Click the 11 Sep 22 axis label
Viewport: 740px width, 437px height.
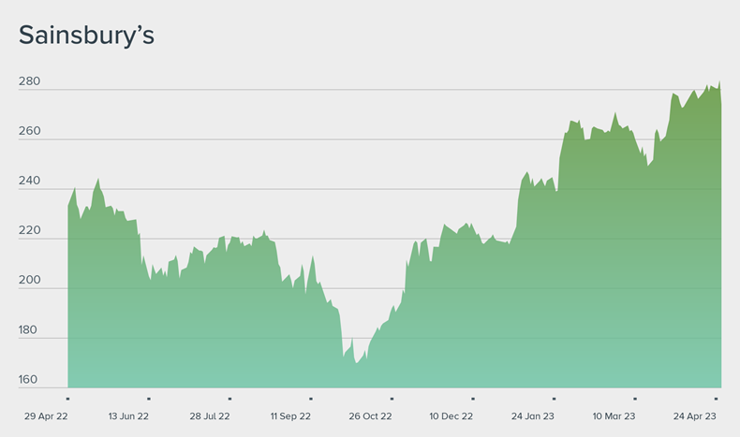pyautogui.click(x=290, y=415)
